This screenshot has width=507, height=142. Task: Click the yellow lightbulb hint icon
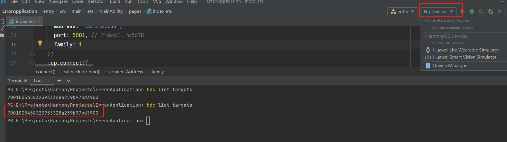(40, 43)
